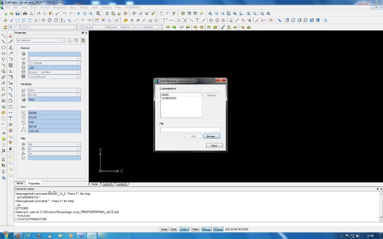Open the General line color ByLayer dropdown

click(79, 63)
